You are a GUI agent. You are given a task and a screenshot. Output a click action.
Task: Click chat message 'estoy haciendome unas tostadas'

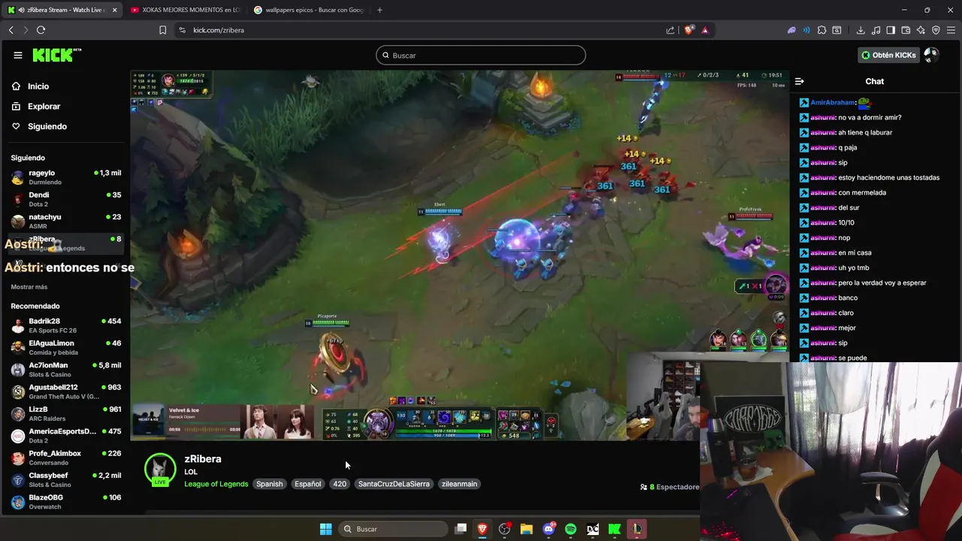pyautogui.click(x=888, y=177)
